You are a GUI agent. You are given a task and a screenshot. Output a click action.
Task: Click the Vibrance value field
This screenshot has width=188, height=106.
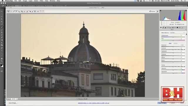tap(183, 68)
